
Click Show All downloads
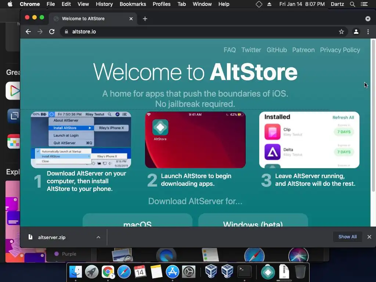point(347,237)
